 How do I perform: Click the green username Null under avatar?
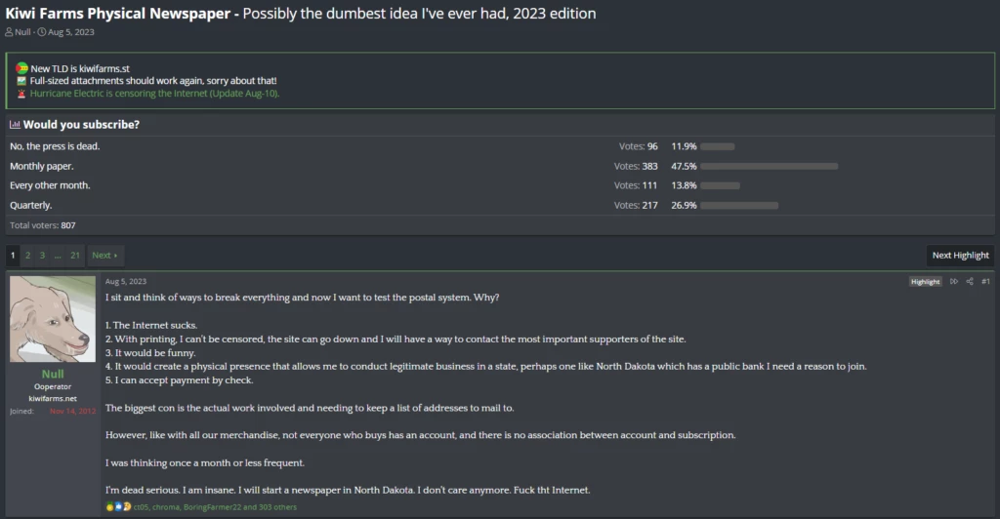(x=53, y=375)
